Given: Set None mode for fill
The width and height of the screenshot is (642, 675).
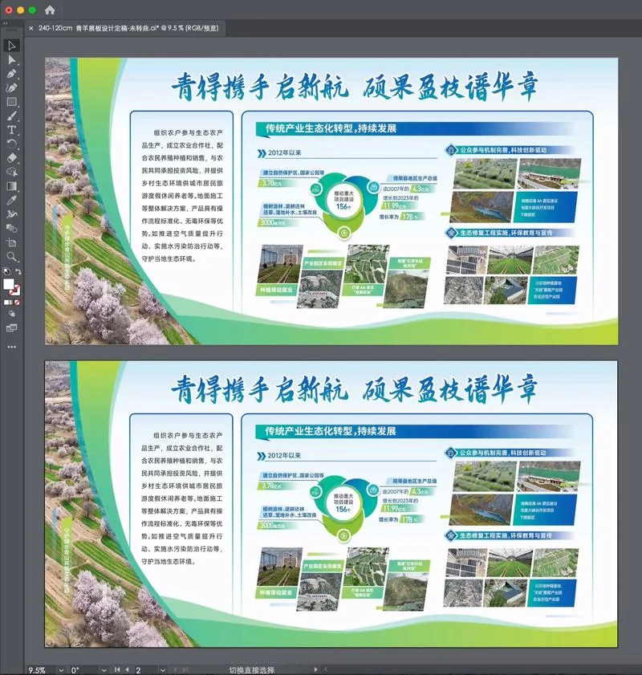Looking at the screenshot, I should point(17,303).
